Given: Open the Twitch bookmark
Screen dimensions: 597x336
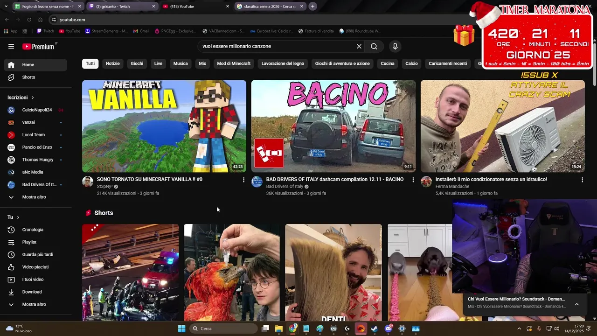Looking at the screenshot, I should tap(45, 31).
